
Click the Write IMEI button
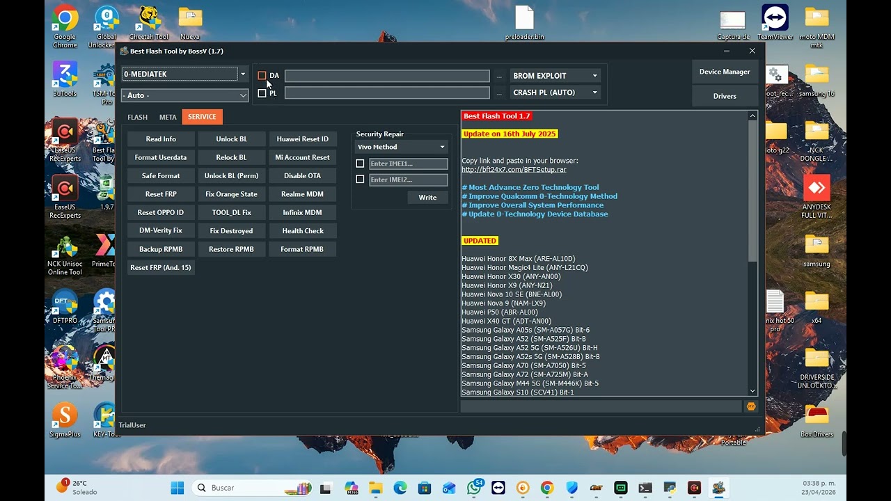pyautogui.click(x=427, y=198)
